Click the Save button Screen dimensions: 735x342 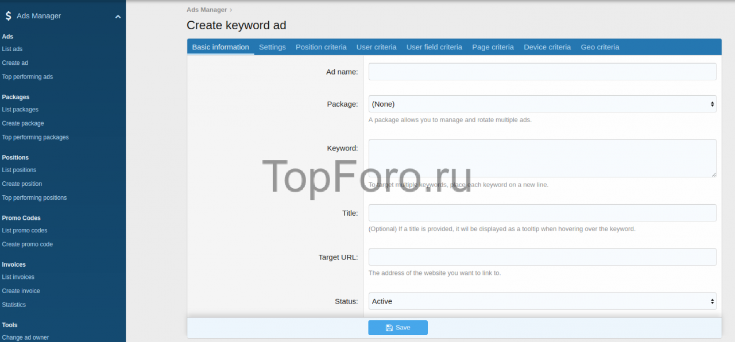tap(398, 328)
